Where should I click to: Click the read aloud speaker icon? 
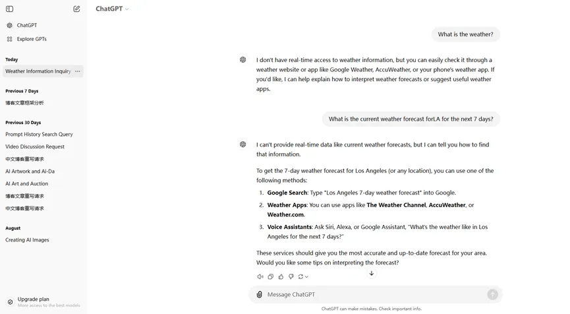(x=260, y=276)
